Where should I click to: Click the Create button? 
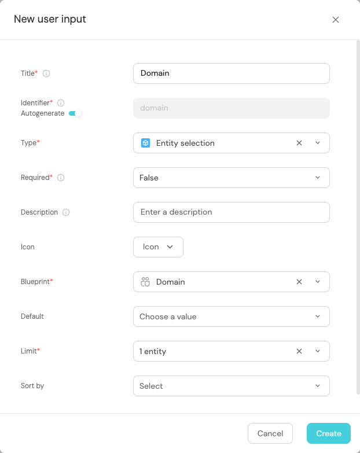pyautogui.click(x=328, y=433)
